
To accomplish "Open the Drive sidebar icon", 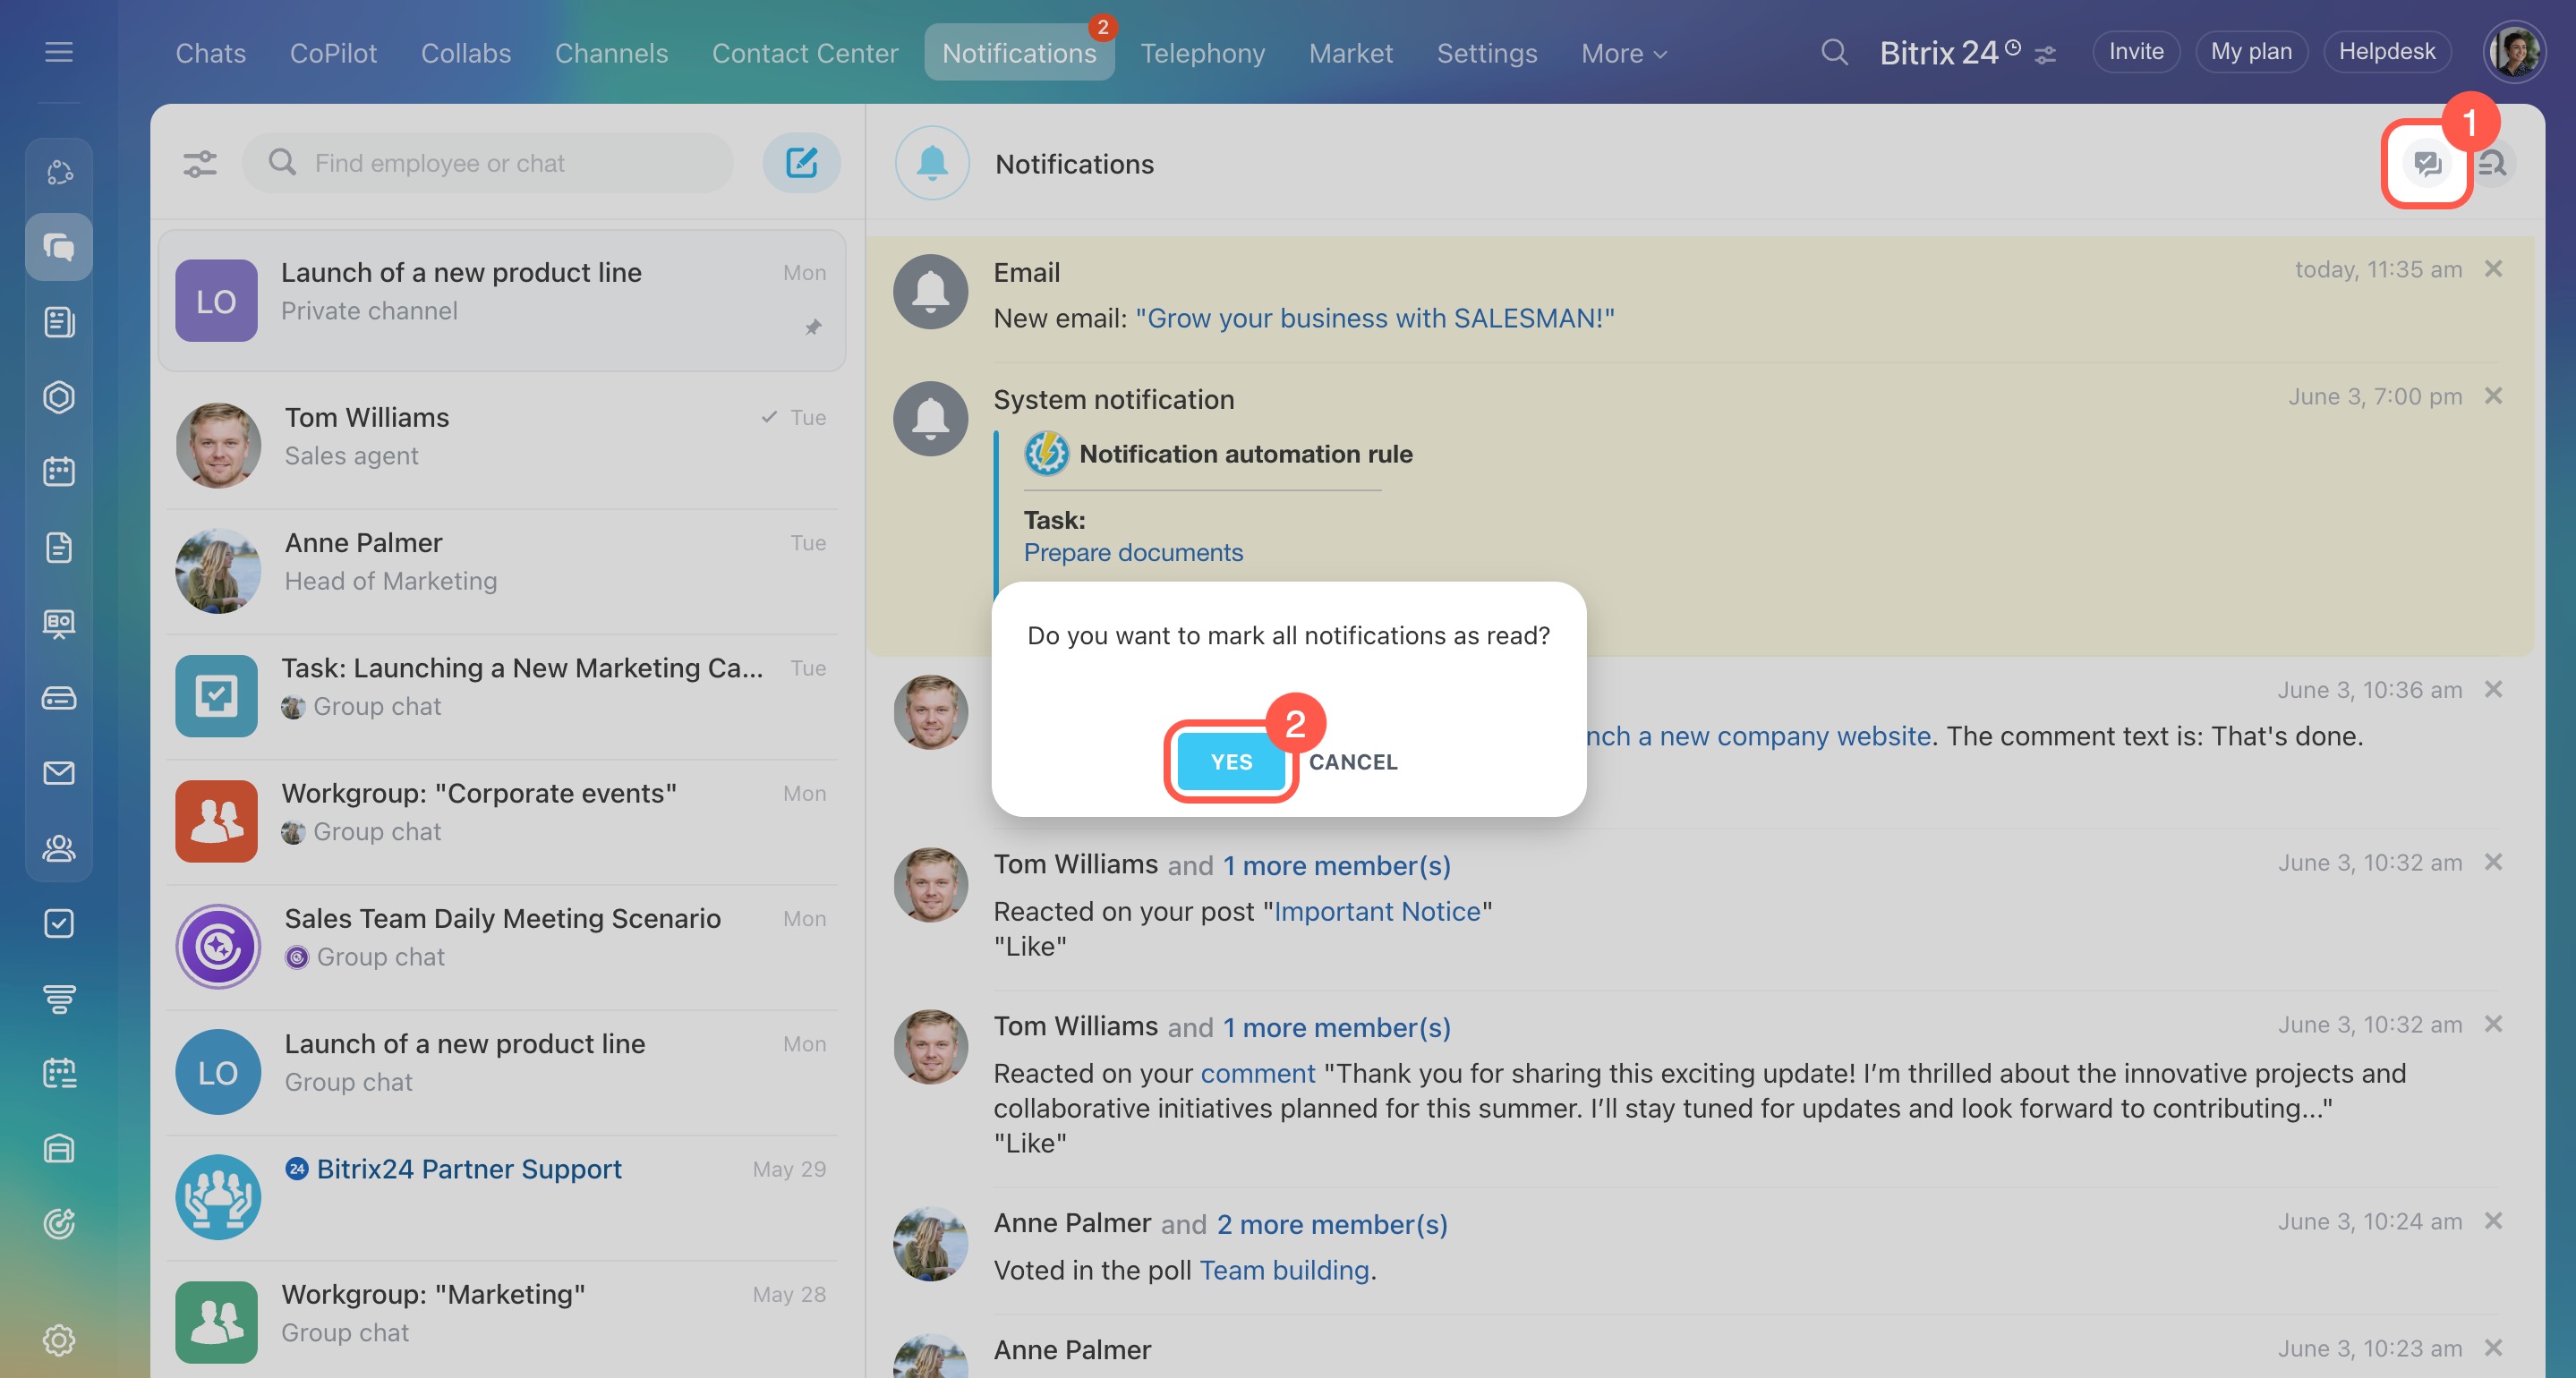I will pos(59,698).
